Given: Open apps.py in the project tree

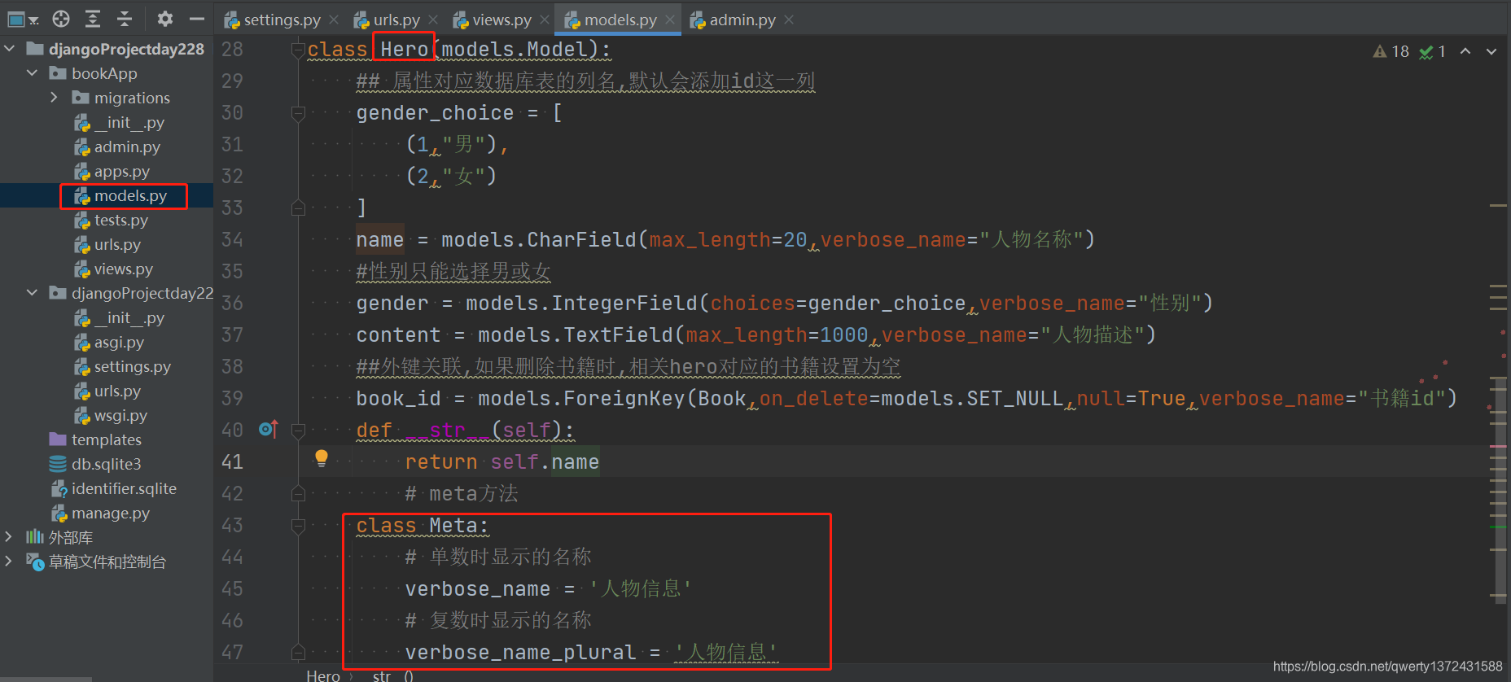Looking at the screenshot, I should tap(112, 171).
